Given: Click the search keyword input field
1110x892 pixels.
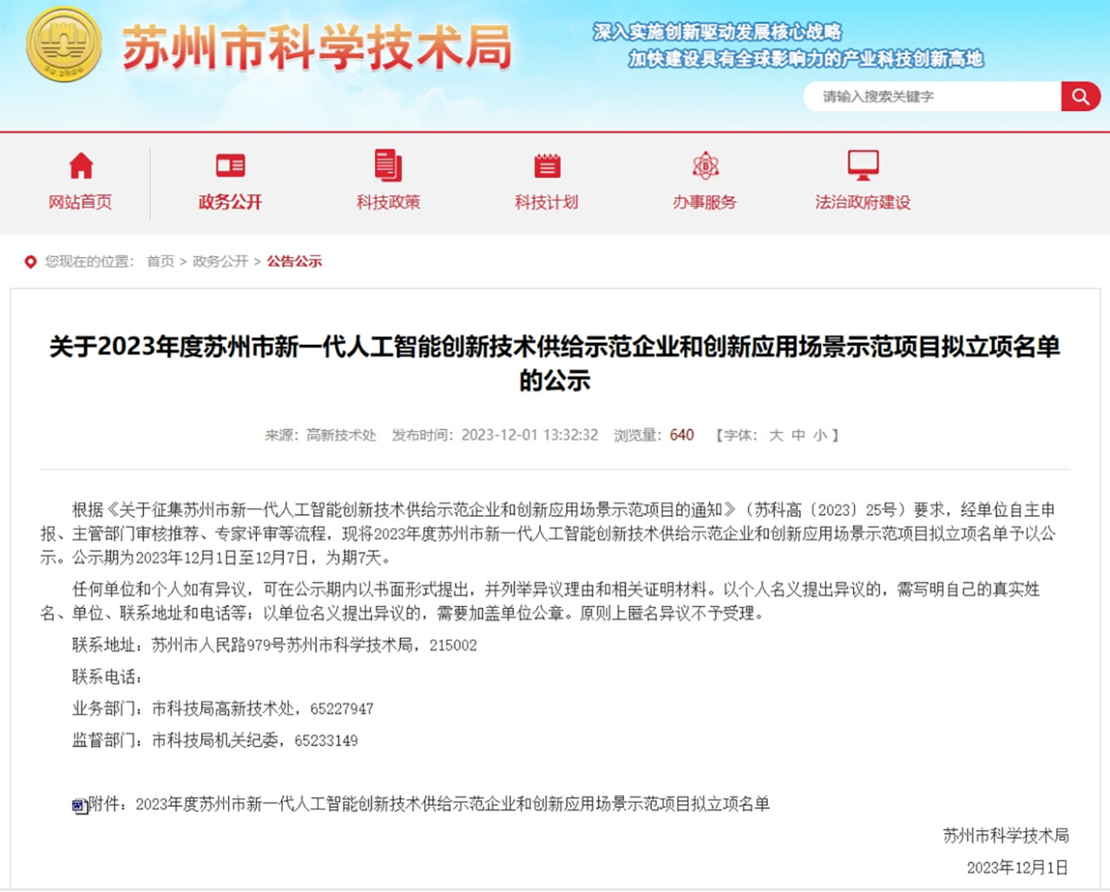Looking at the screenshot, I should 933,96.
